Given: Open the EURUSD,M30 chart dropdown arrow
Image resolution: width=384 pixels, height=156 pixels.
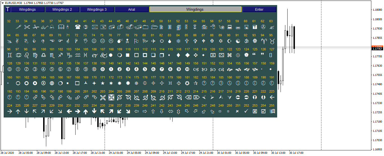Looking at the screenshot, I should pos(2,3).
